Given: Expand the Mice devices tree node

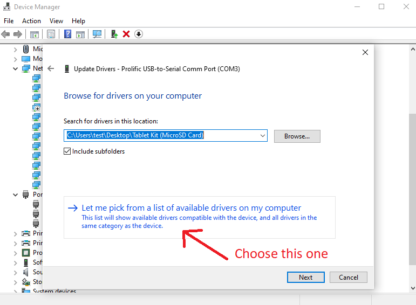Looking at the screenshot, I should tap(16, 49).
